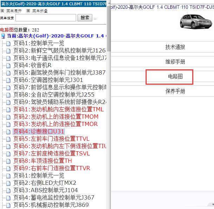Click page icon beside 页码3:ABS控制单元J104
This screenshot has height=209, width=214.
(x=8, y=190)
